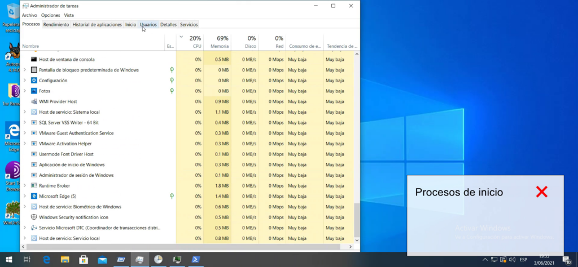The image size is (578, 267).
Task: Expand the Configuración process group
Action: coord(25,80)
